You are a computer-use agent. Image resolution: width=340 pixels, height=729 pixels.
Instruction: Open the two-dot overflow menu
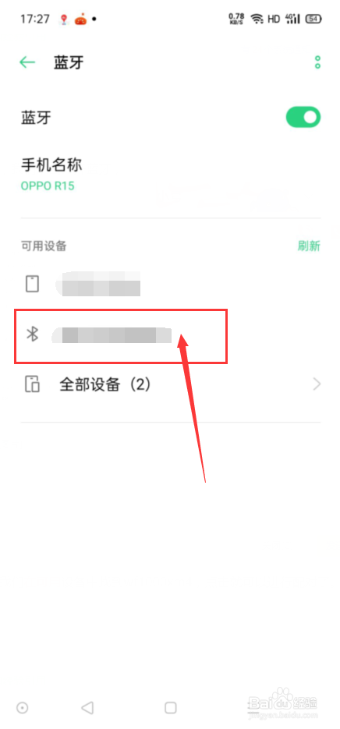click(x=317, y=62)
